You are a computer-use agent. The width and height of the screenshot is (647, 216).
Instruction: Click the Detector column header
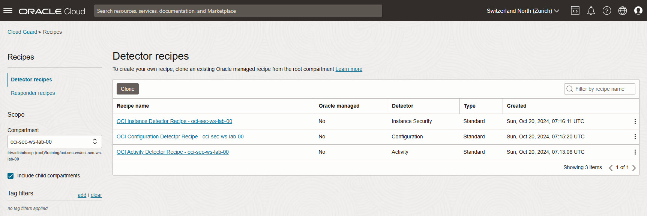point(402,106)
